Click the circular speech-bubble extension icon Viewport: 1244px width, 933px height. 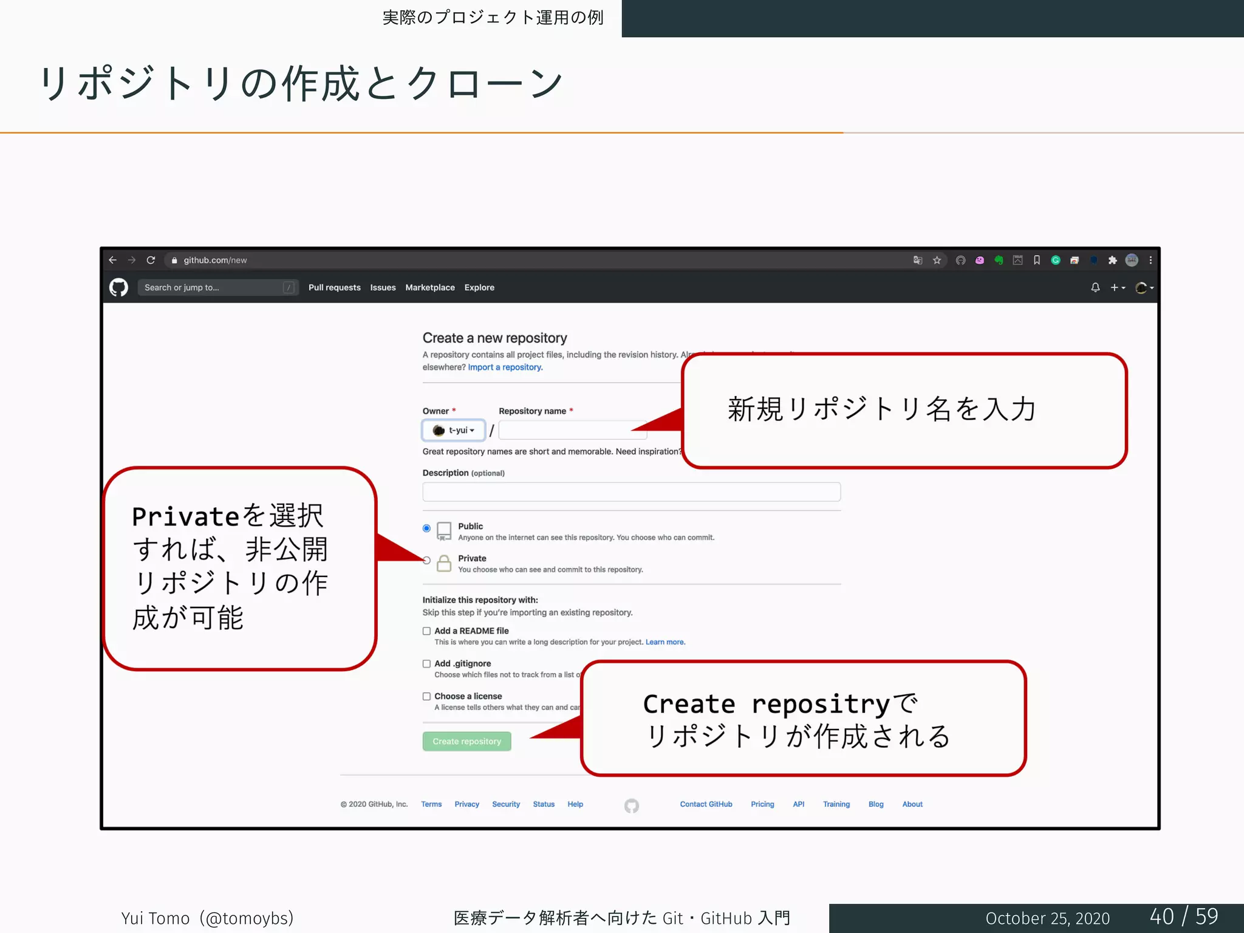coord(960,260)
